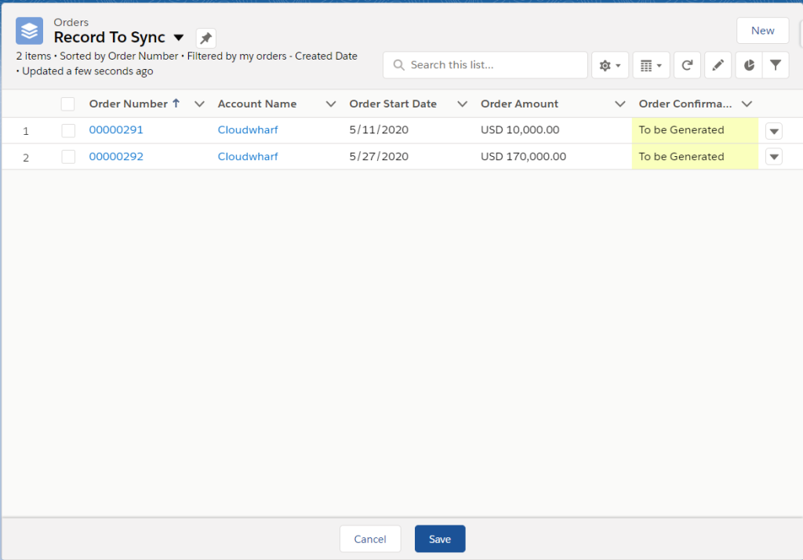Click the Orders object stack icon
The height and width of the screenshot is (560, 803).
pos(30,31)
